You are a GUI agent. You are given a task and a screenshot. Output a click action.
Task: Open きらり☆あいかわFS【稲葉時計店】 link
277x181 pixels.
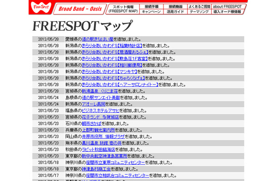coord(112,46)
